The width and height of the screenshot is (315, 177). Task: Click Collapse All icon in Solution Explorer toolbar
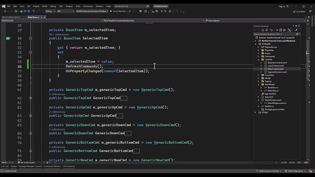[x=281, y=30]
